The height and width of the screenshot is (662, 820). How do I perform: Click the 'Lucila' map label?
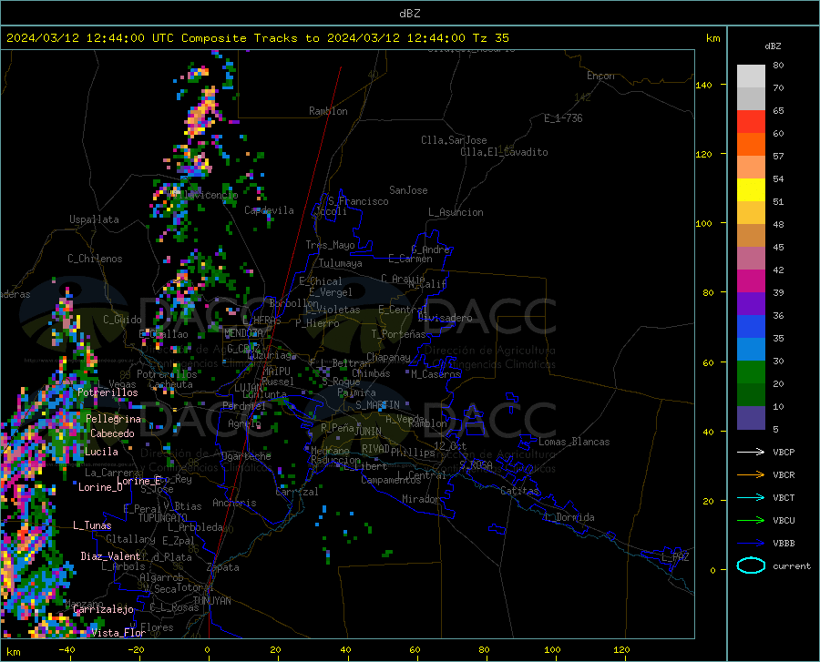pos(101,452)
